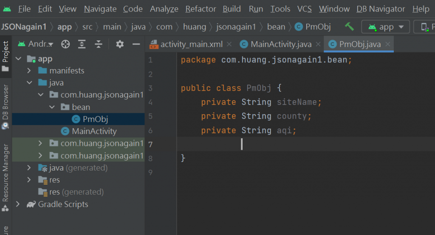
Task: Toggle the Resource Manager tool window
Action: point(6,177)
